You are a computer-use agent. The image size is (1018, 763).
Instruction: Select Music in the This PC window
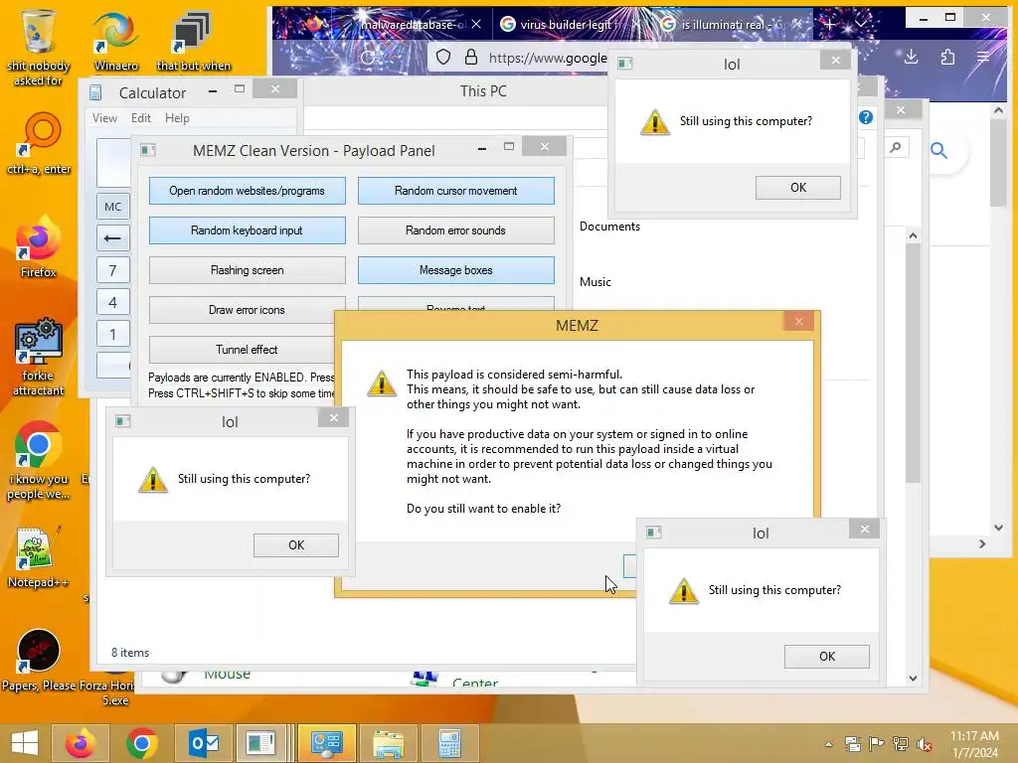point(595,281)
